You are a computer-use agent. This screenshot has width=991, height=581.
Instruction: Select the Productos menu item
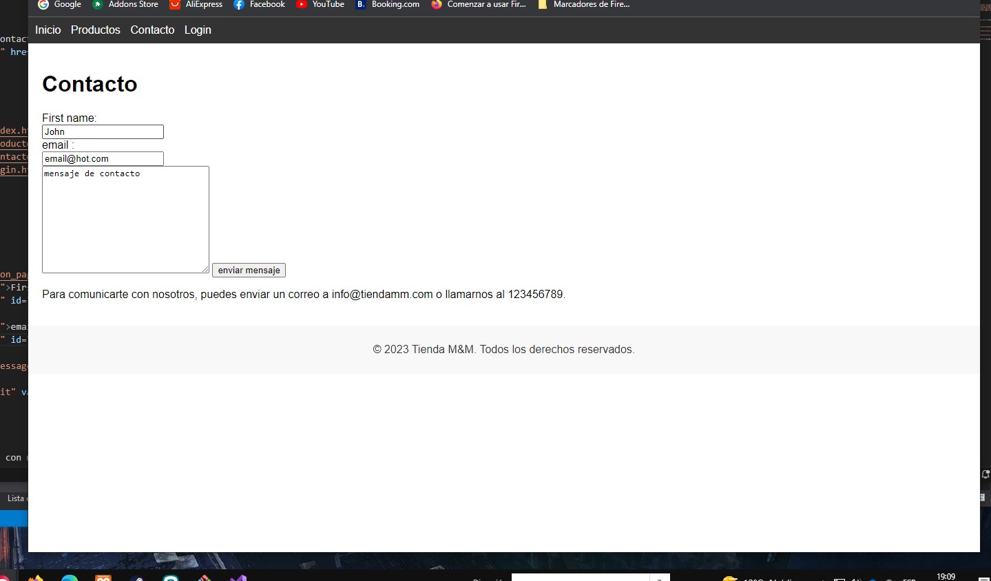(x=95, y=30)
